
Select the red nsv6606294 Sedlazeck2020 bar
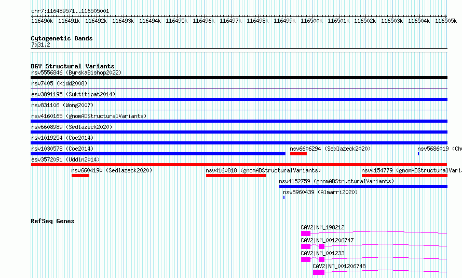pos(298,154)
